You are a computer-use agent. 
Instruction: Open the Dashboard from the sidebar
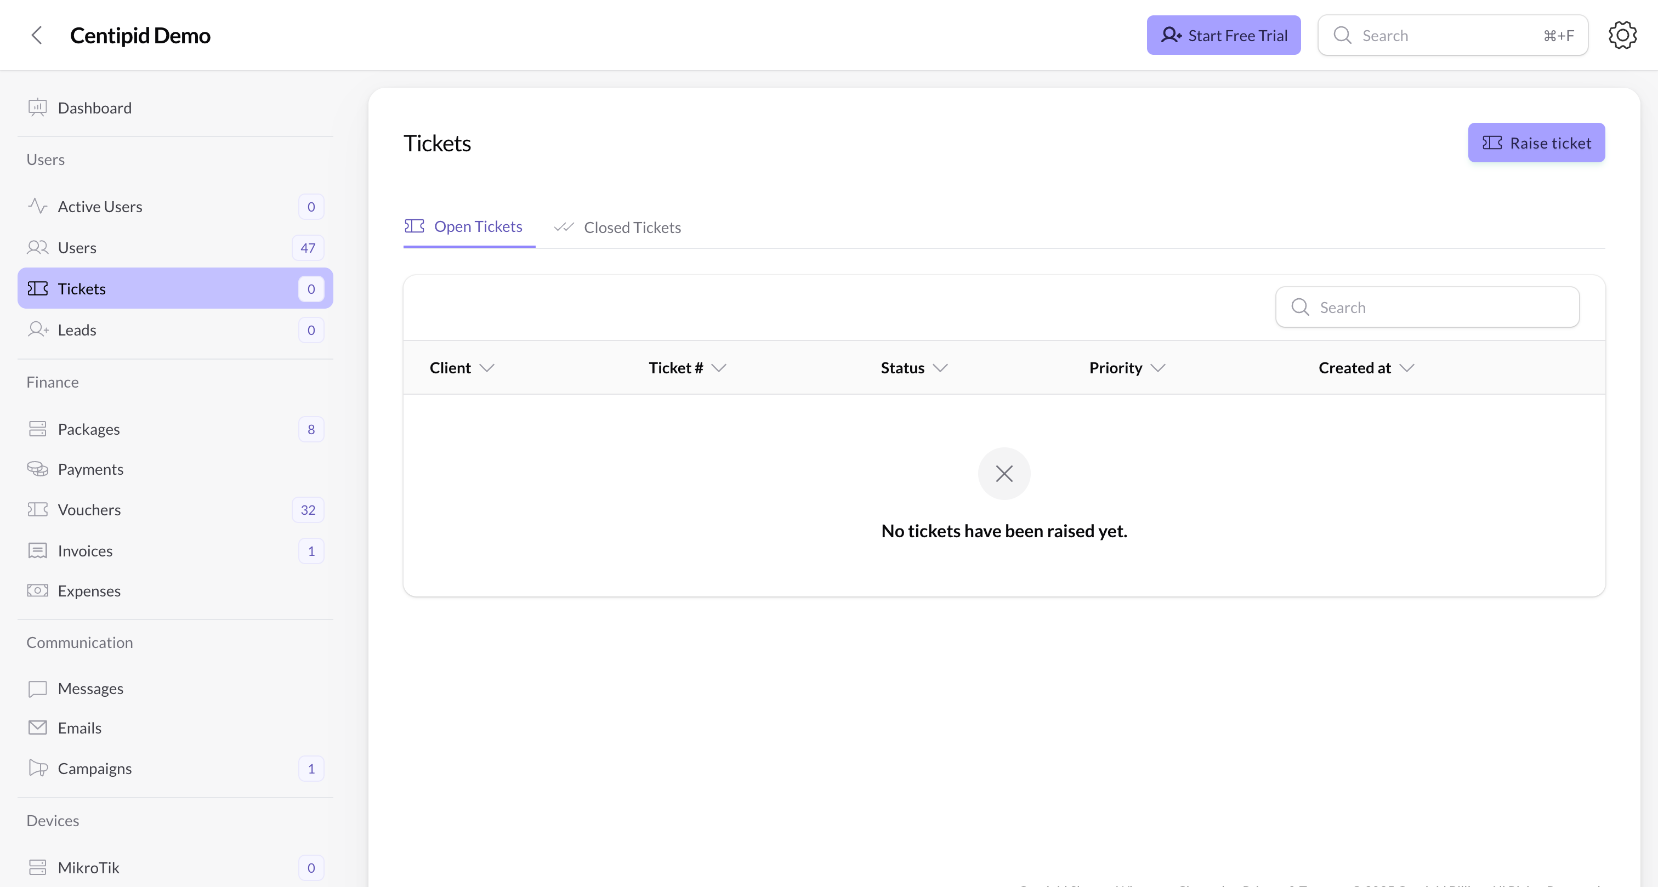[x=37, y=107]
